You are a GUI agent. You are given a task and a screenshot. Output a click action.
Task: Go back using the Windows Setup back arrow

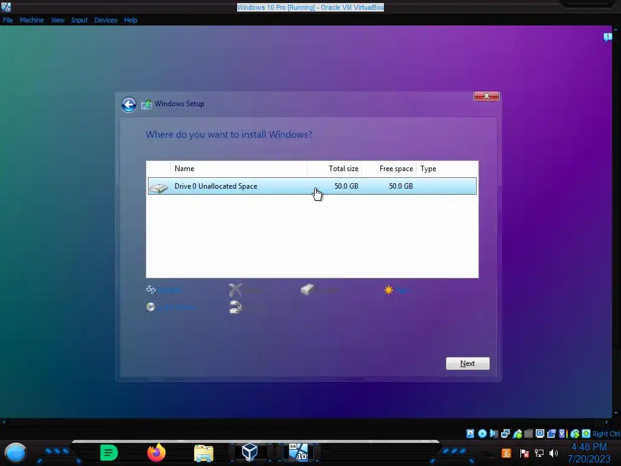pyautogui.click(x=129, y=104)
